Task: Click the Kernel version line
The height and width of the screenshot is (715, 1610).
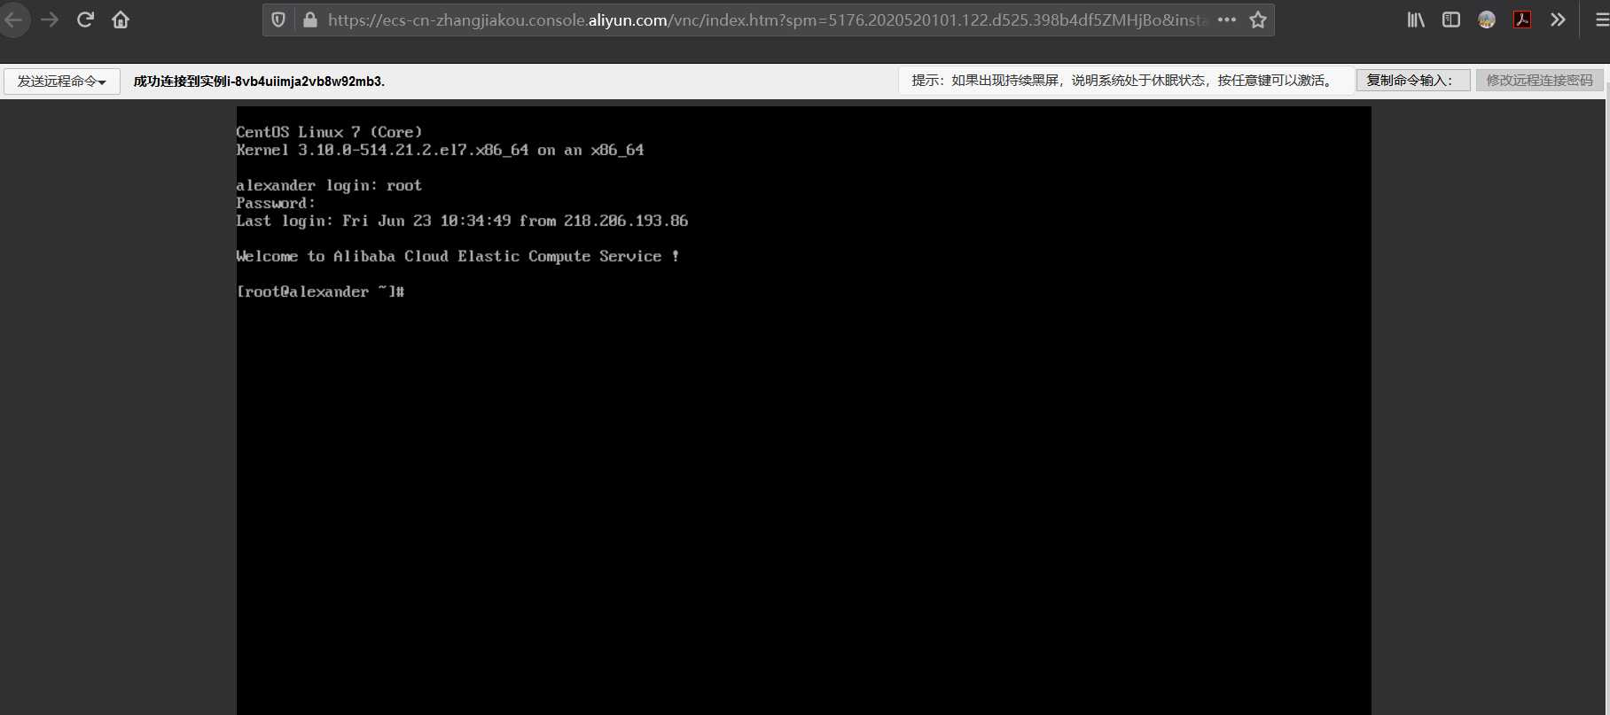Action: [x=440, y=150]
